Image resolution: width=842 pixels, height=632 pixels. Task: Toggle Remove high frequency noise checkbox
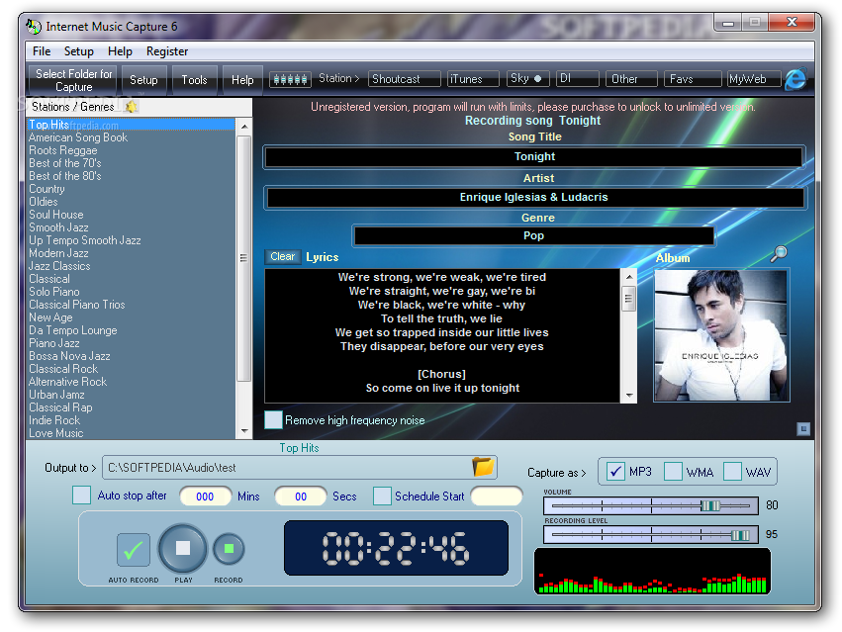(273, 420)
